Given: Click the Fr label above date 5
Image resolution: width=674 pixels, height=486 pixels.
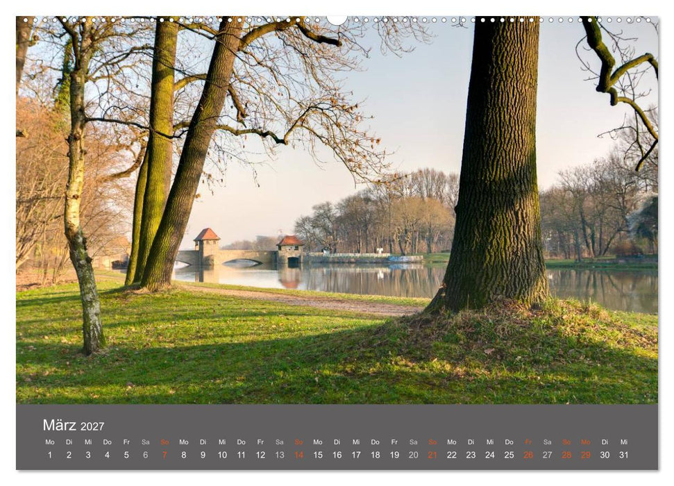Looking at the screenshot, I should pyautogui.click(x=126, y=442).
